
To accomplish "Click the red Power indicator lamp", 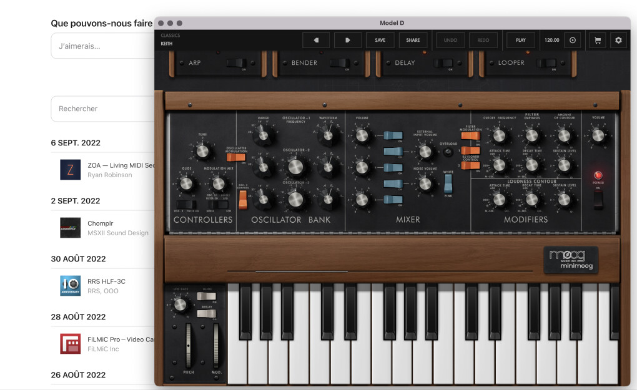I will [598, 175].
